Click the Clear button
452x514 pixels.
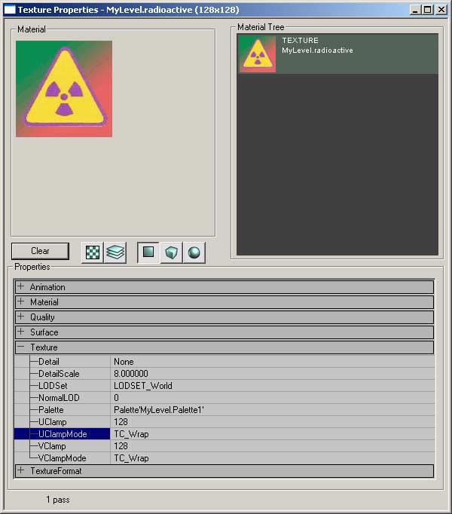40,251
